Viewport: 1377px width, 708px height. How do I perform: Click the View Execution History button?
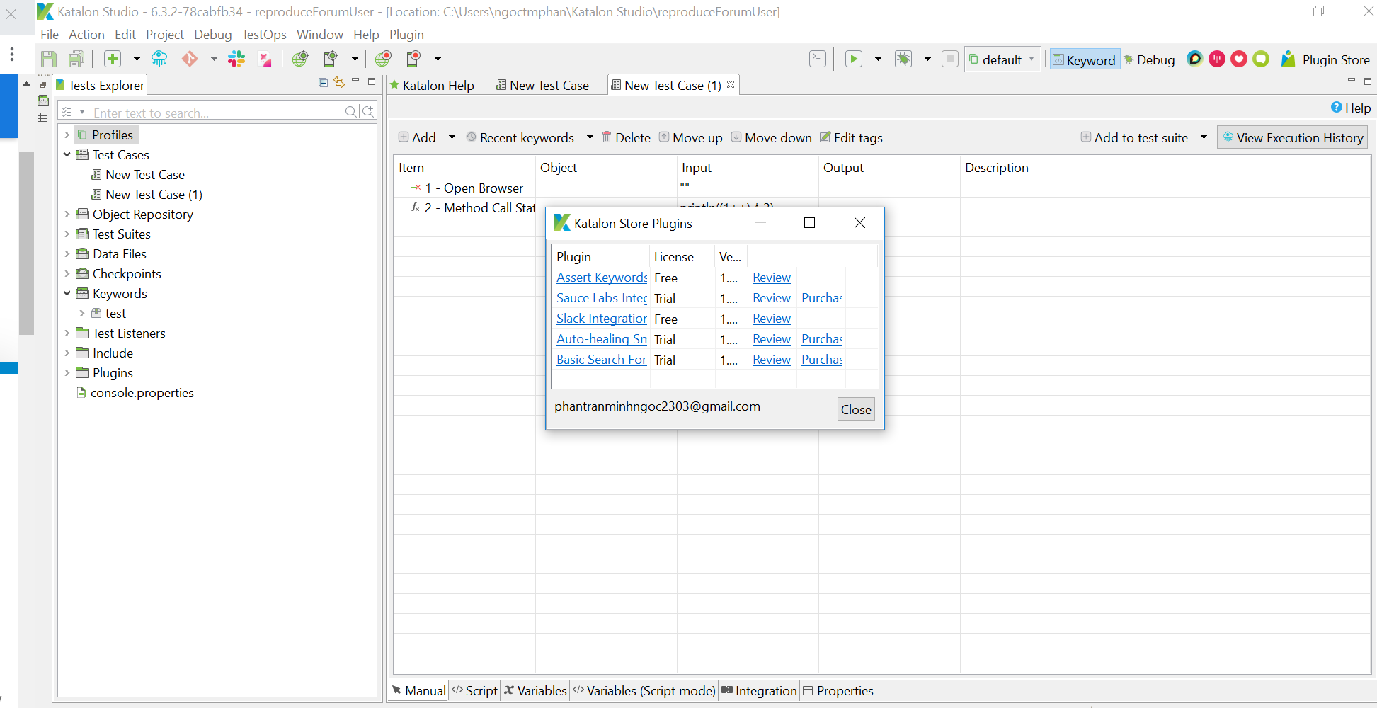(1293, 137)
